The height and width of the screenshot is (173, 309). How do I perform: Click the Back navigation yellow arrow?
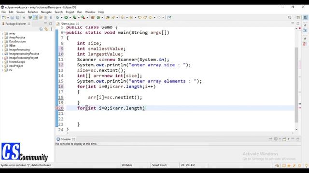pyautogui.click(x=150, y=18)
